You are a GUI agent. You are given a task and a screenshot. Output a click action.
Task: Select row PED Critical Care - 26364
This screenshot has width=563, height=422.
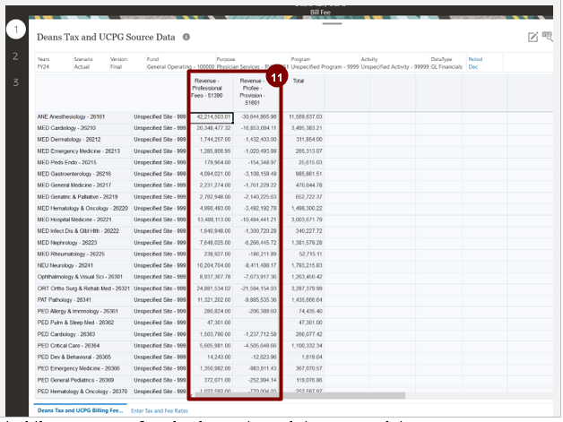pyautogui.click(x=68, y=346)
